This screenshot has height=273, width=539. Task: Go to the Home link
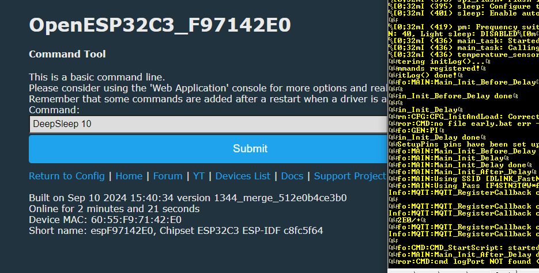(129, 176)
